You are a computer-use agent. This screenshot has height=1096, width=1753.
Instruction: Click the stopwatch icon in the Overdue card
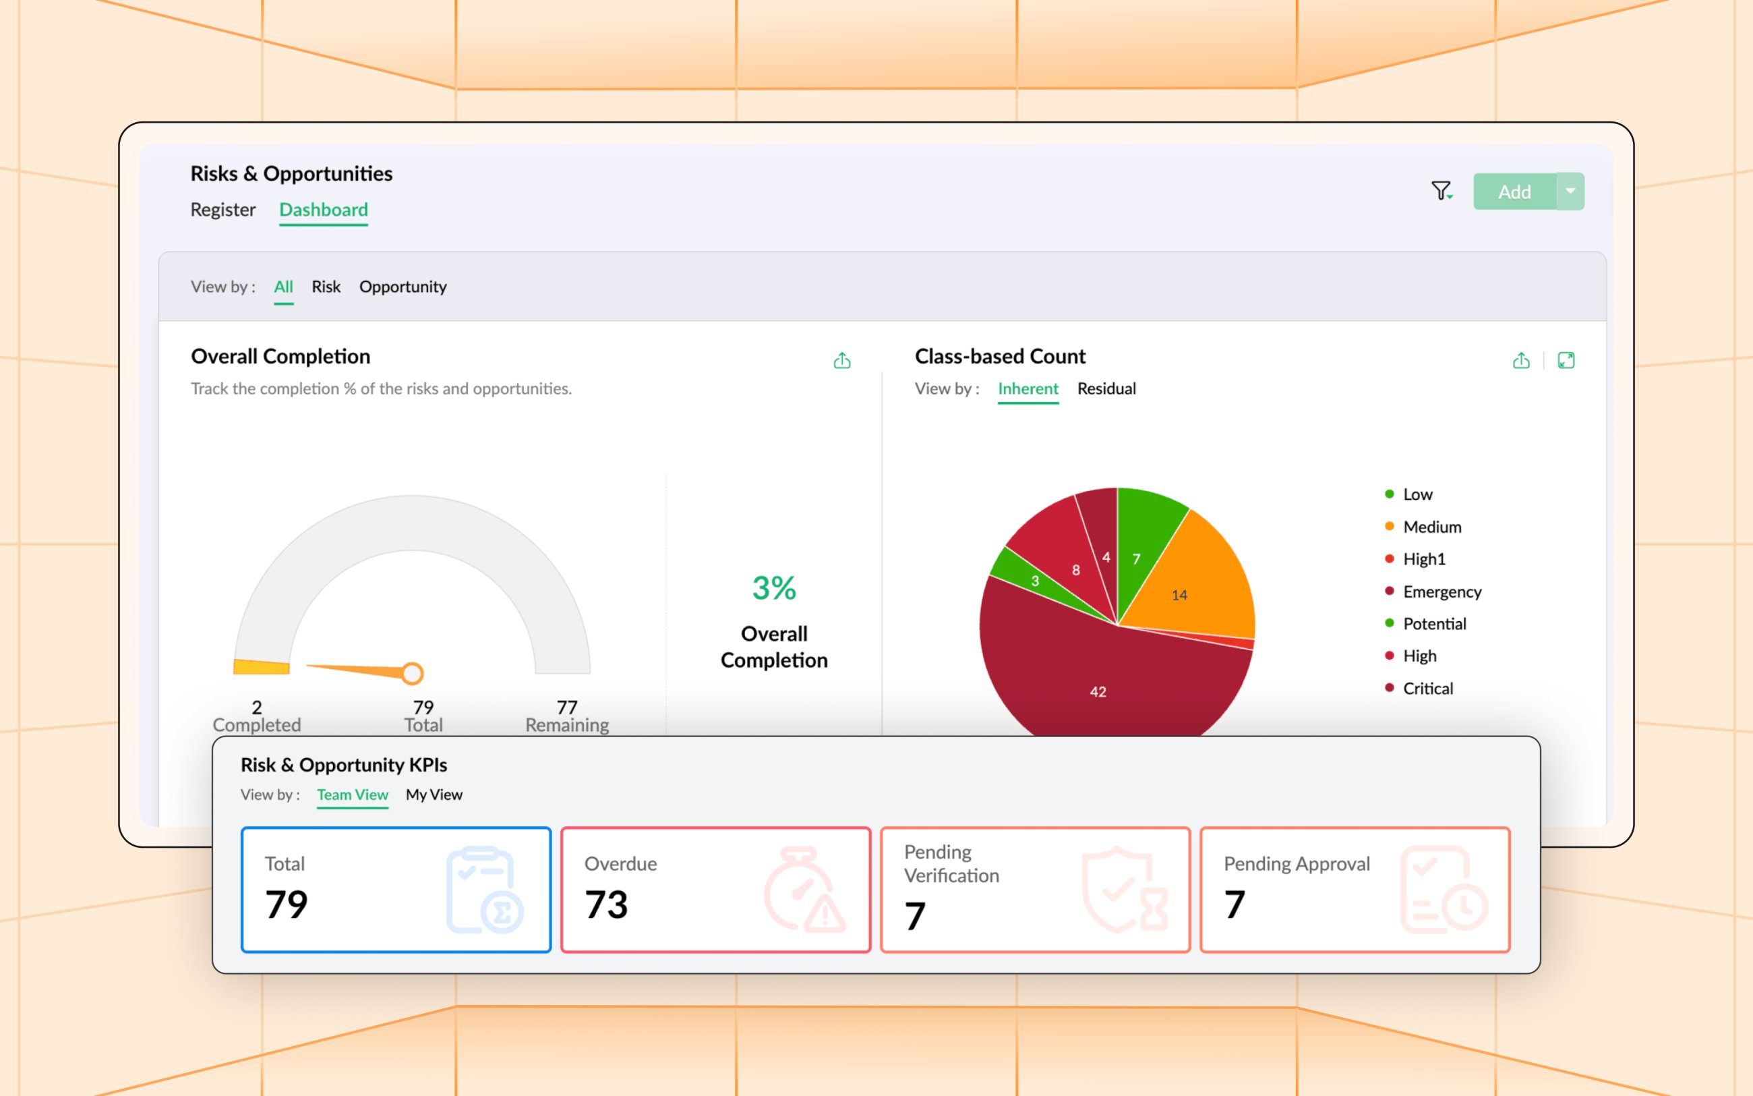point(804,889)
